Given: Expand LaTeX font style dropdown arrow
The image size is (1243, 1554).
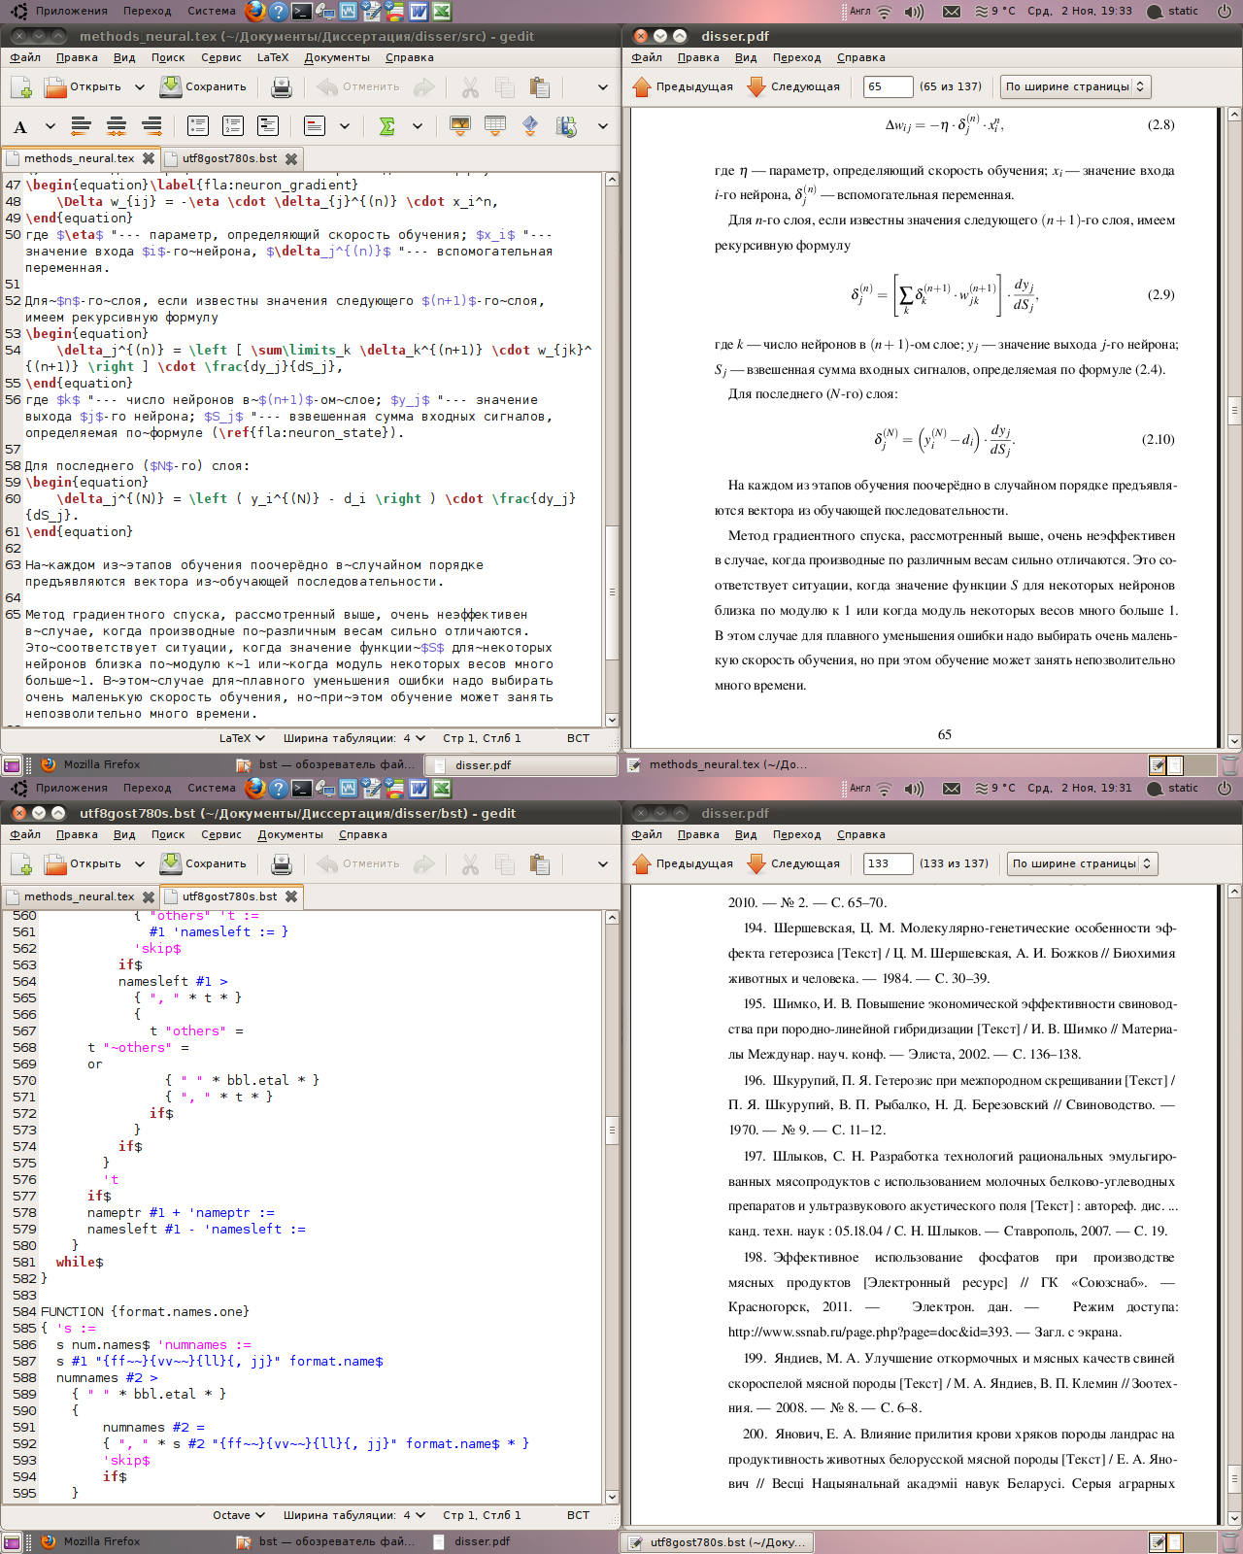Looking at the screenshot, I should coord(50,126).
